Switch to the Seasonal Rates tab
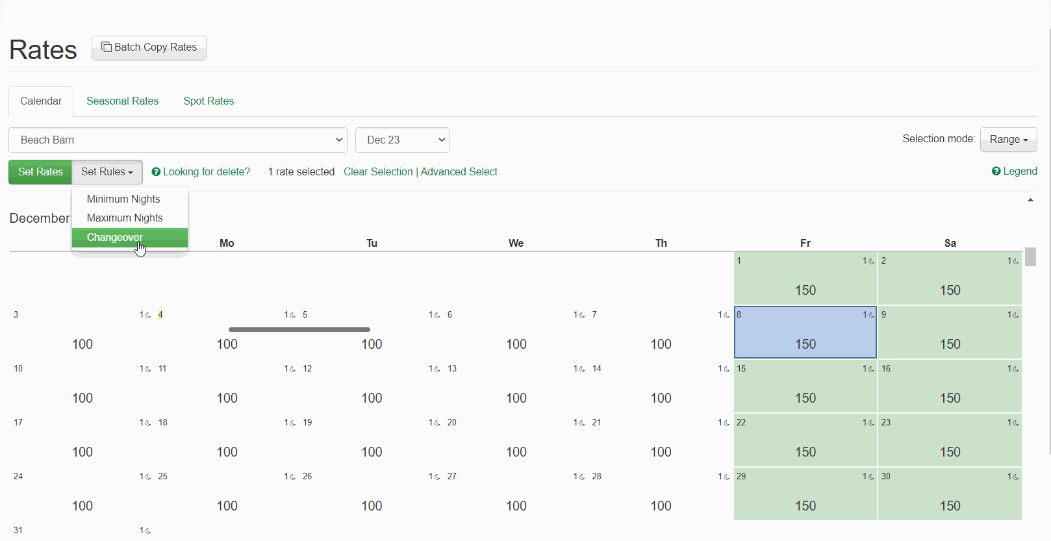This screenshot has width=1051, height=541. click(122, 101)
